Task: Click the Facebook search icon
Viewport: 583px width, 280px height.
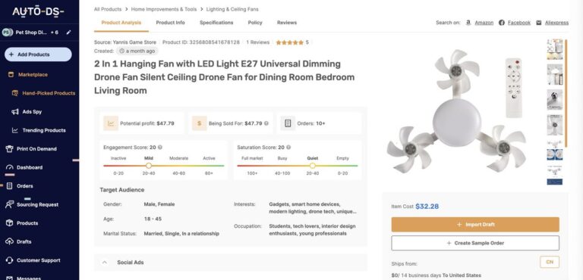Action: click(502, 23)
